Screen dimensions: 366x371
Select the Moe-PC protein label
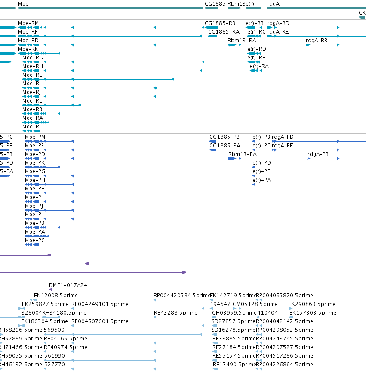coord(35,240)
